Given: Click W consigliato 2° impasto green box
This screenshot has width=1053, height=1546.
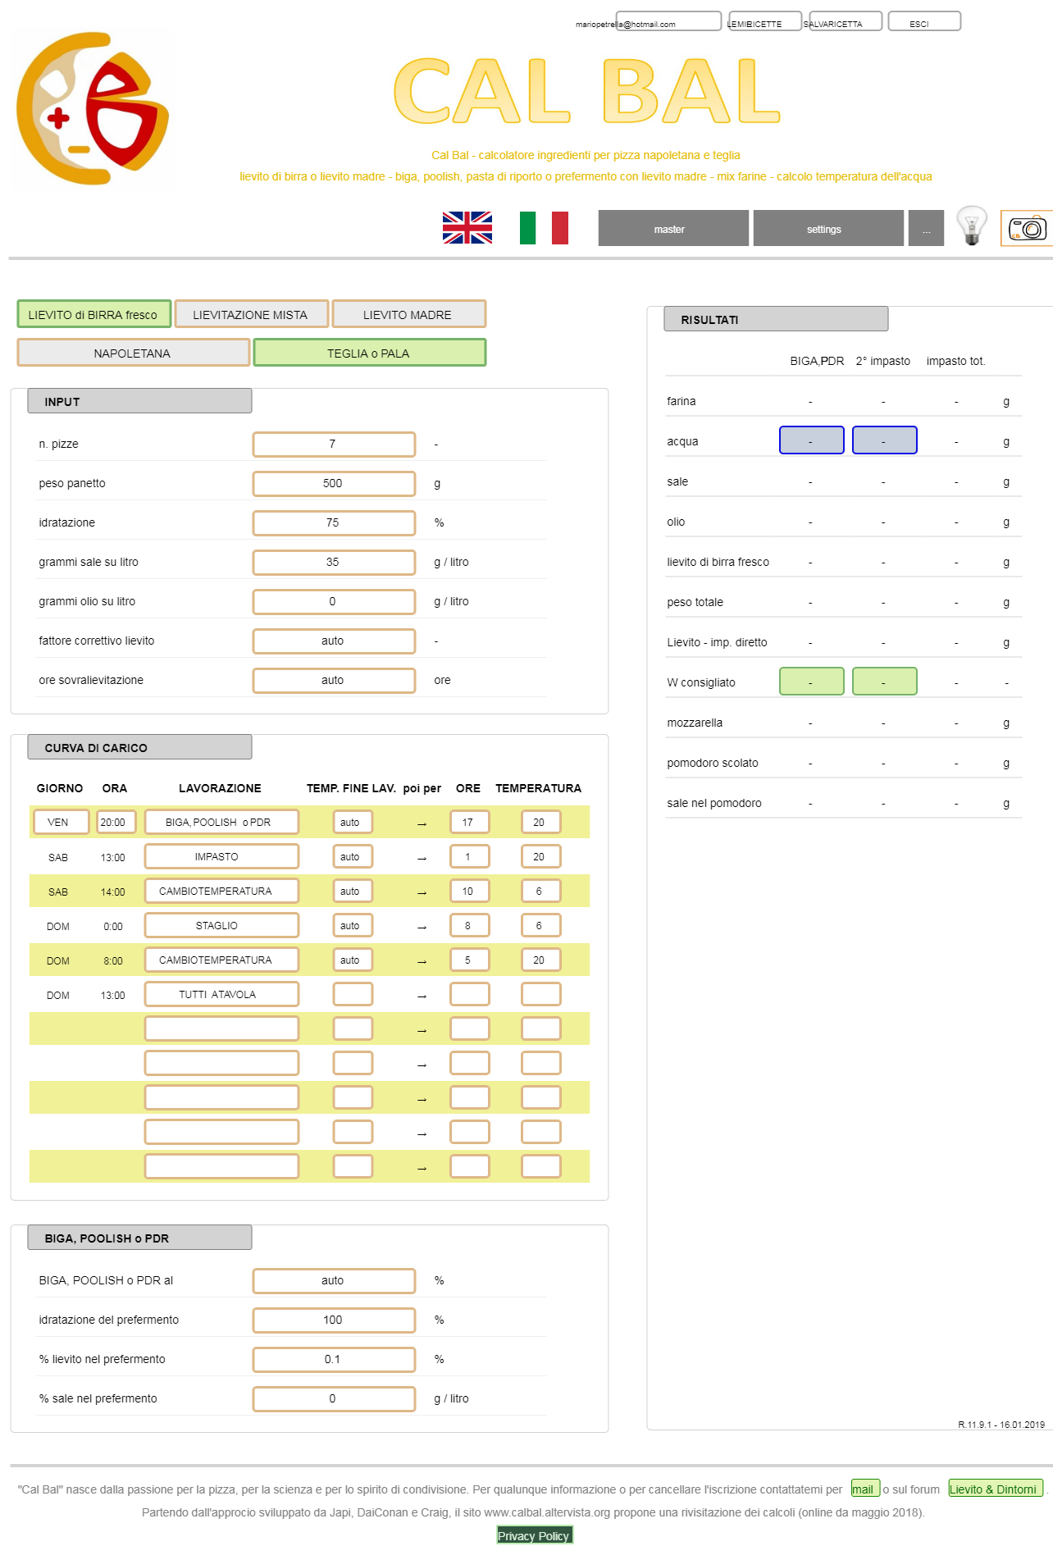Looking at the screenshot, I should (x=885, y=682).
